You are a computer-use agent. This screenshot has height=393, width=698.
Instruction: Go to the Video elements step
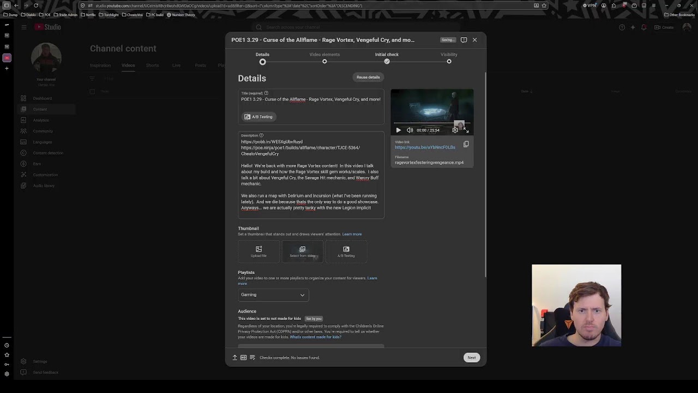(x=324, y=57)
